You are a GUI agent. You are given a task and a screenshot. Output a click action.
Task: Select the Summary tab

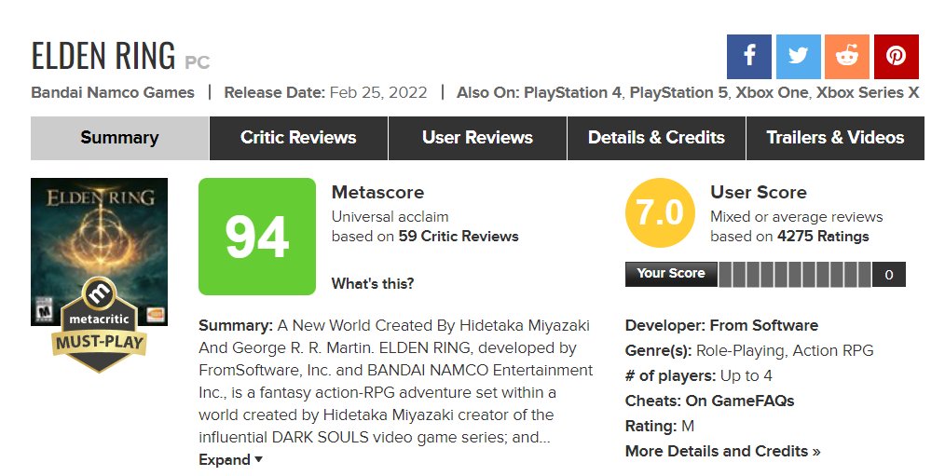pyautogui.click(x=120, y=138)
